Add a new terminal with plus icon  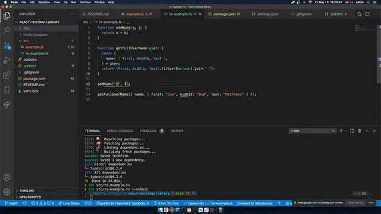[341, 131]
